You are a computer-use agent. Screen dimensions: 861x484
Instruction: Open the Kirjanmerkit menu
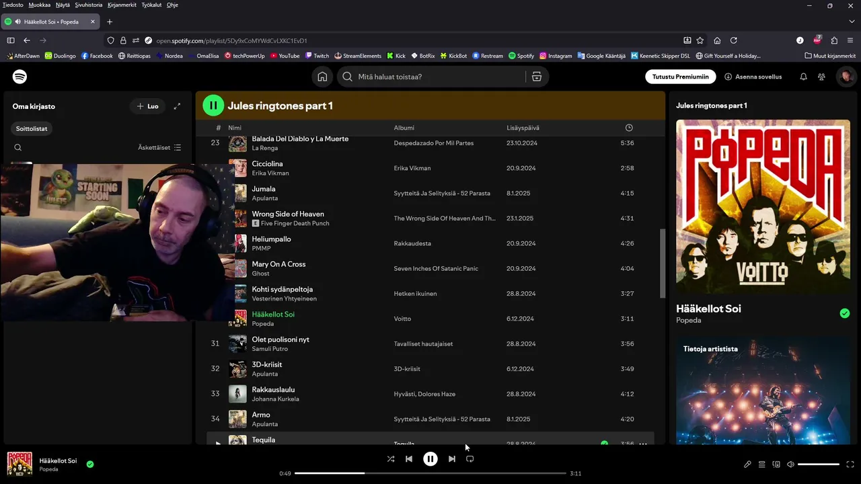point(122,5)
